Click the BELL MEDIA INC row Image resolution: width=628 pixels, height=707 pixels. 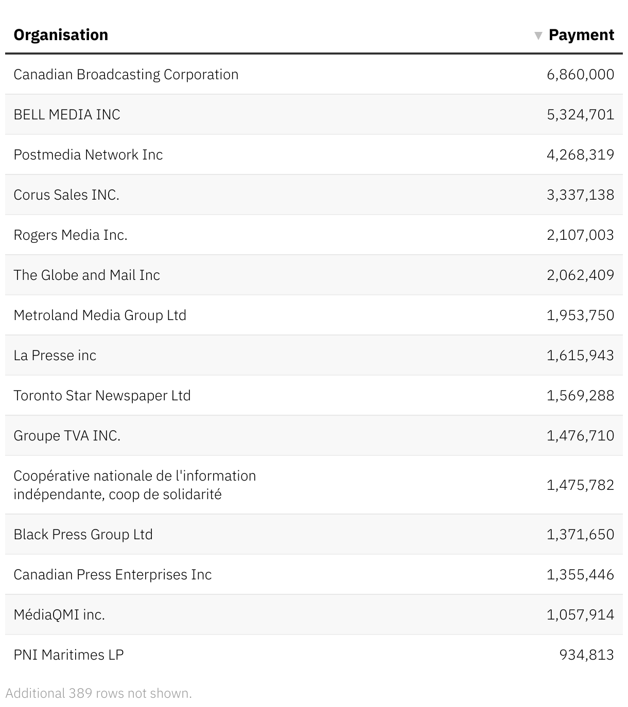[x=67, y=115]
